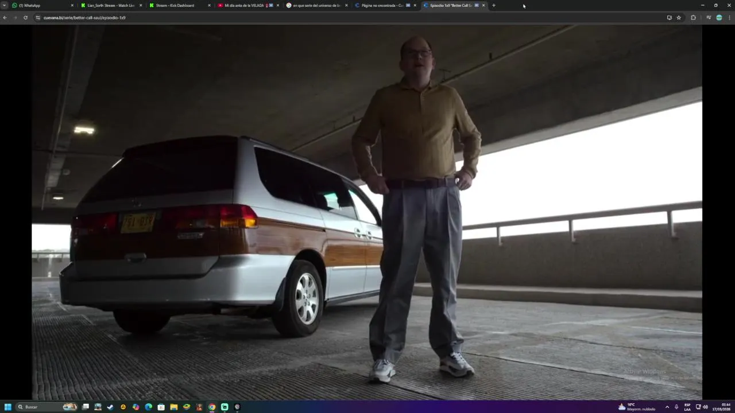Viewport: 735px width, 413px height.
Task: Close the Lian_Sorth Stream tab
Action: click(141, 5)
